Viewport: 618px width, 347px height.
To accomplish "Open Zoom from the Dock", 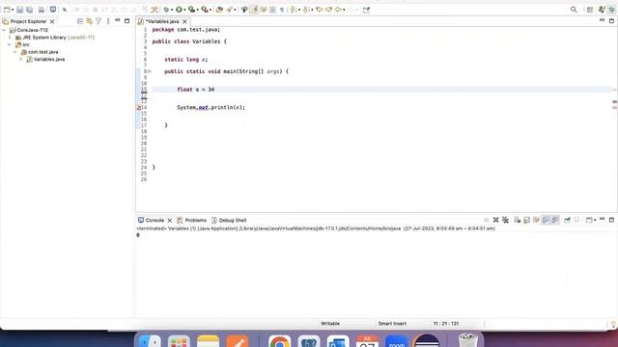I will pyautogui.click(x=397, y=341).
